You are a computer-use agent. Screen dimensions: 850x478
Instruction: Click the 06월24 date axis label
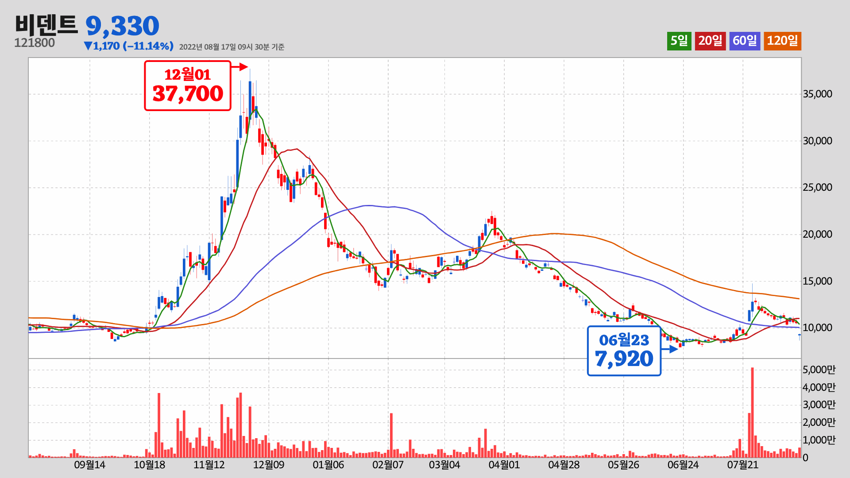[x=683, y=465]
